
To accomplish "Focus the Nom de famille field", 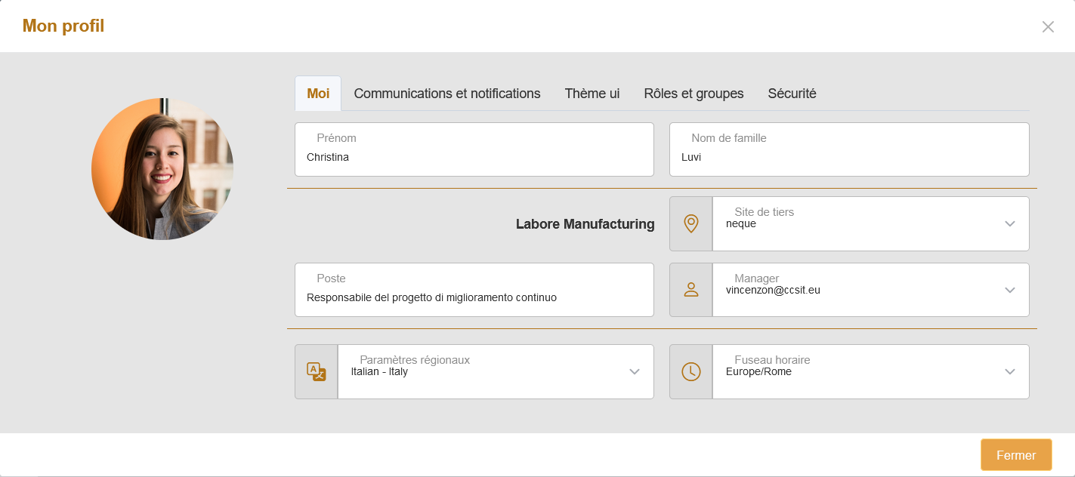I will [x=848, y=157].
